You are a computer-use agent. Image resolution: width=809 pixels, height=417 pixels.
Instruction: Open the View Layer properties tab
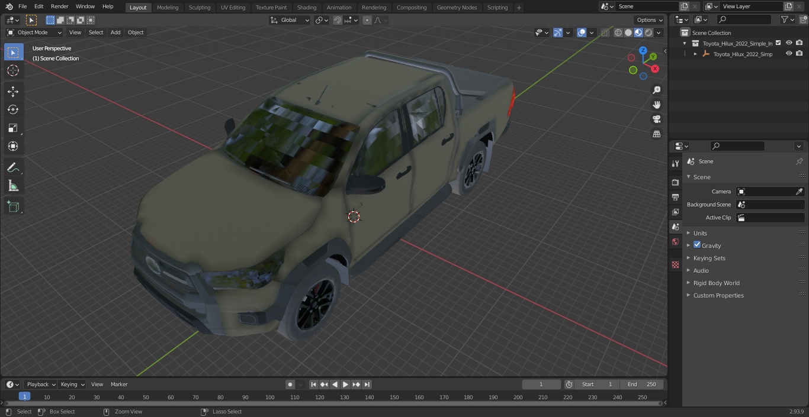click(x=675, y=212)
